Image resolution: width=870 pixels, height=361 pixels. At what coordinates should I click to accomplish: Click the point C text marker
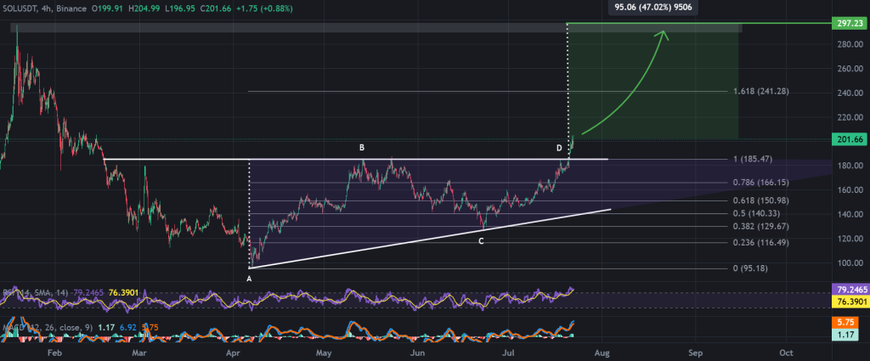coord(481,240)
